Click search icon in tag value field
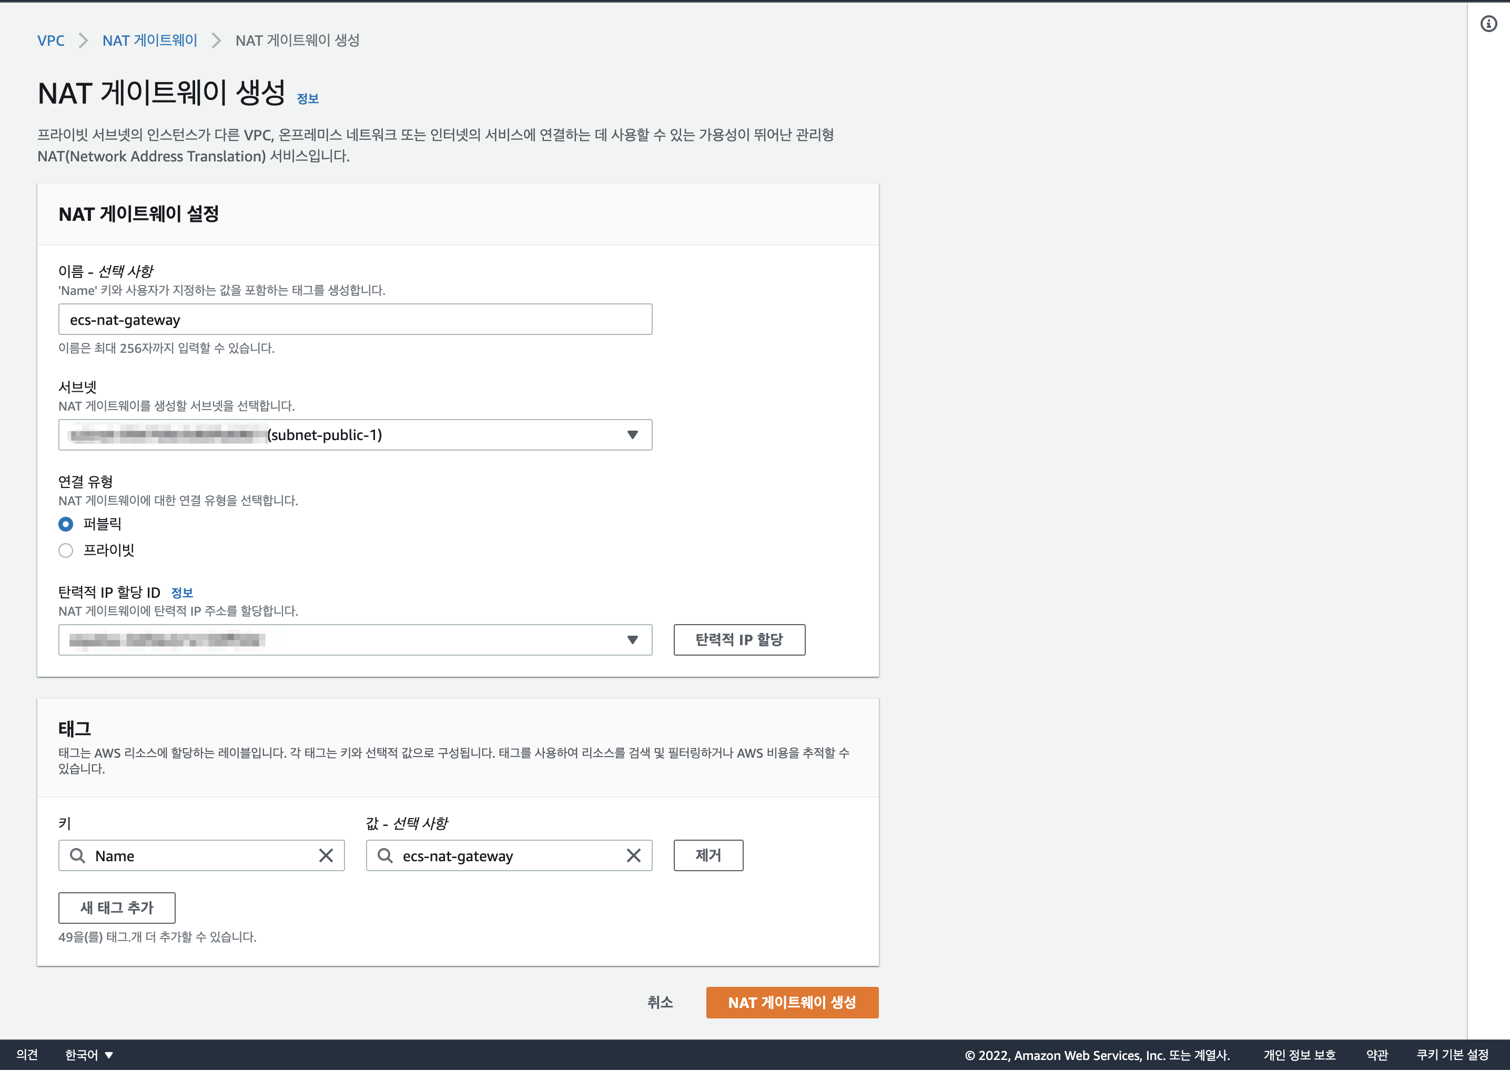1510x1071 pixels. (x=385, y=855)
